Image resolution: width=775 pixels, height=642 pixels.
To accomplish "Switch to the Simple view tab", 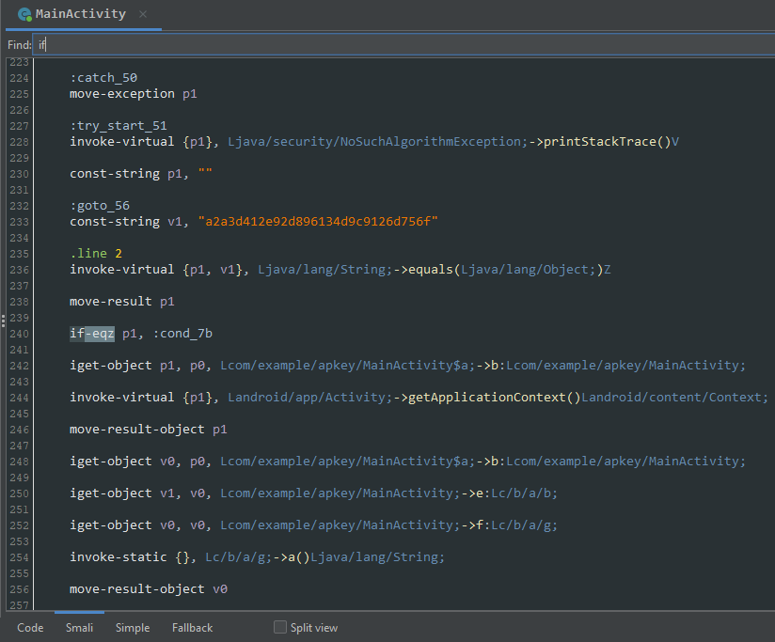I will tap(132, 628).
